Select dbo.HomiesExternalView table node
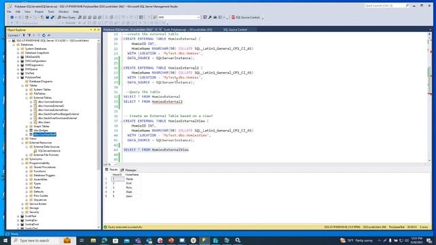 pos(53,110)
